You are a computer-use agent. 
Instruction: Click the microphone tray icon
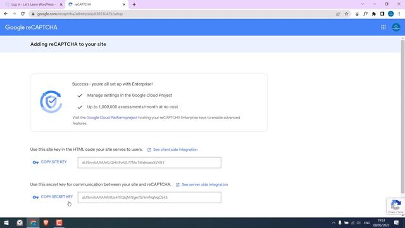point(340,223)
